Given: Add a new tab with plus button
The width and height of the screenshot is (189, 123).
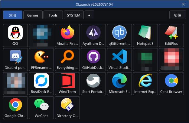Looking at the screenshot, I should click(90, 15).
